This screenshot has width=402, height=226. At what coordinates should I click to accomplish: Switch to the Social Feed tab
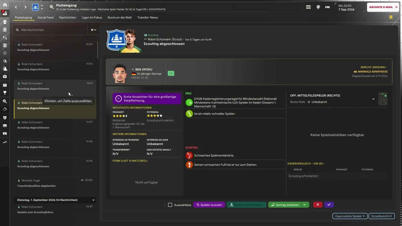[46, 18]
